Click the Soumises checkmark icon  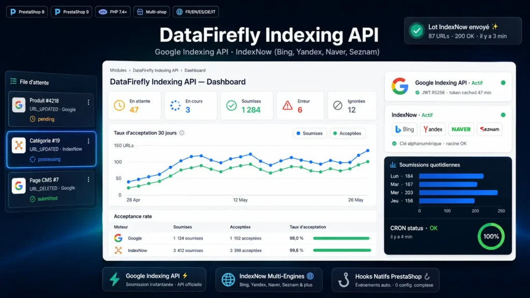231,106
